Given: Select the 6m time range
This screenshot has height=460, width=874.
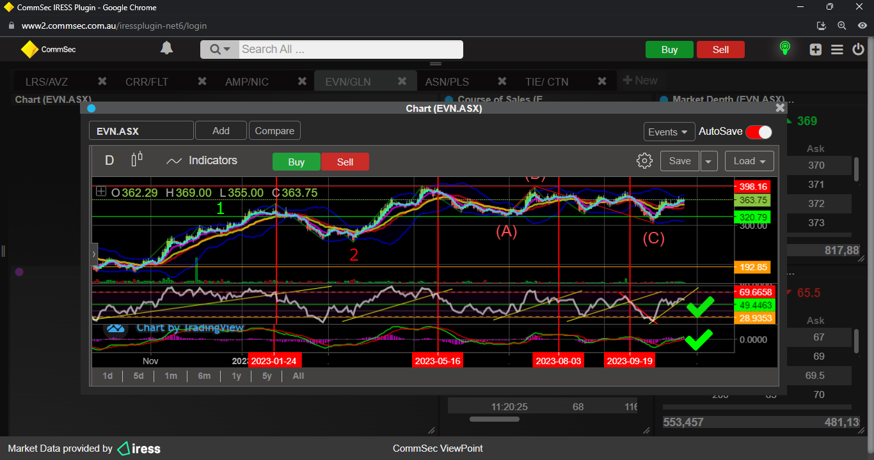Looking at the screenshot, I should tap(204, 376).
